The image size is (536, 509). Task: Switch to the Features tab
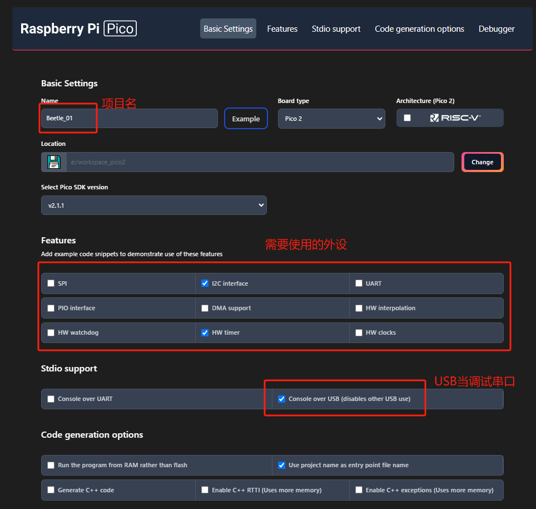point(282,29)
